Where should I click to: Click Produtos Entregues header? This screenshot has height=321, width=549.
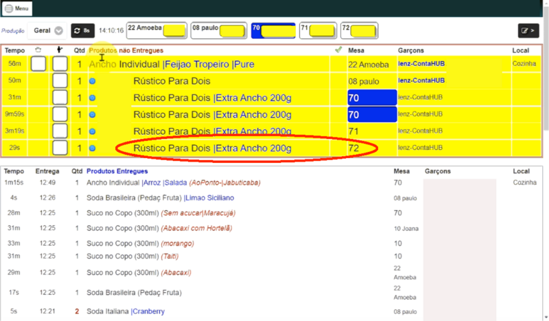tap(117, 171)
